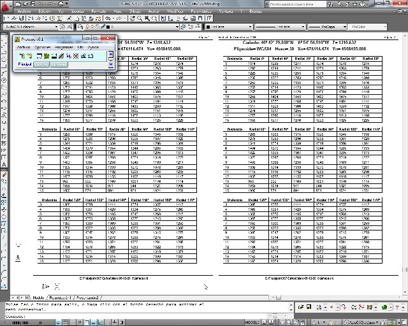Open the AutoCAD clásico workspace switcher in status bar
This screenshot has height=326, width=408.
(362, 323)
